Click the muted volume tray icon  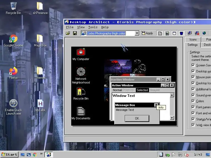click(x=186, y=155)
